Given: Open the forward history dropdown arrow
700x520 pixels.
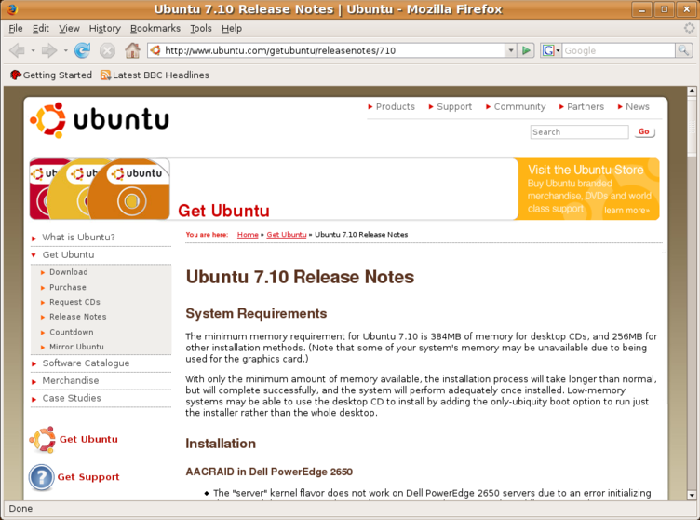Looking at the screenshot, I should (65, 50).
